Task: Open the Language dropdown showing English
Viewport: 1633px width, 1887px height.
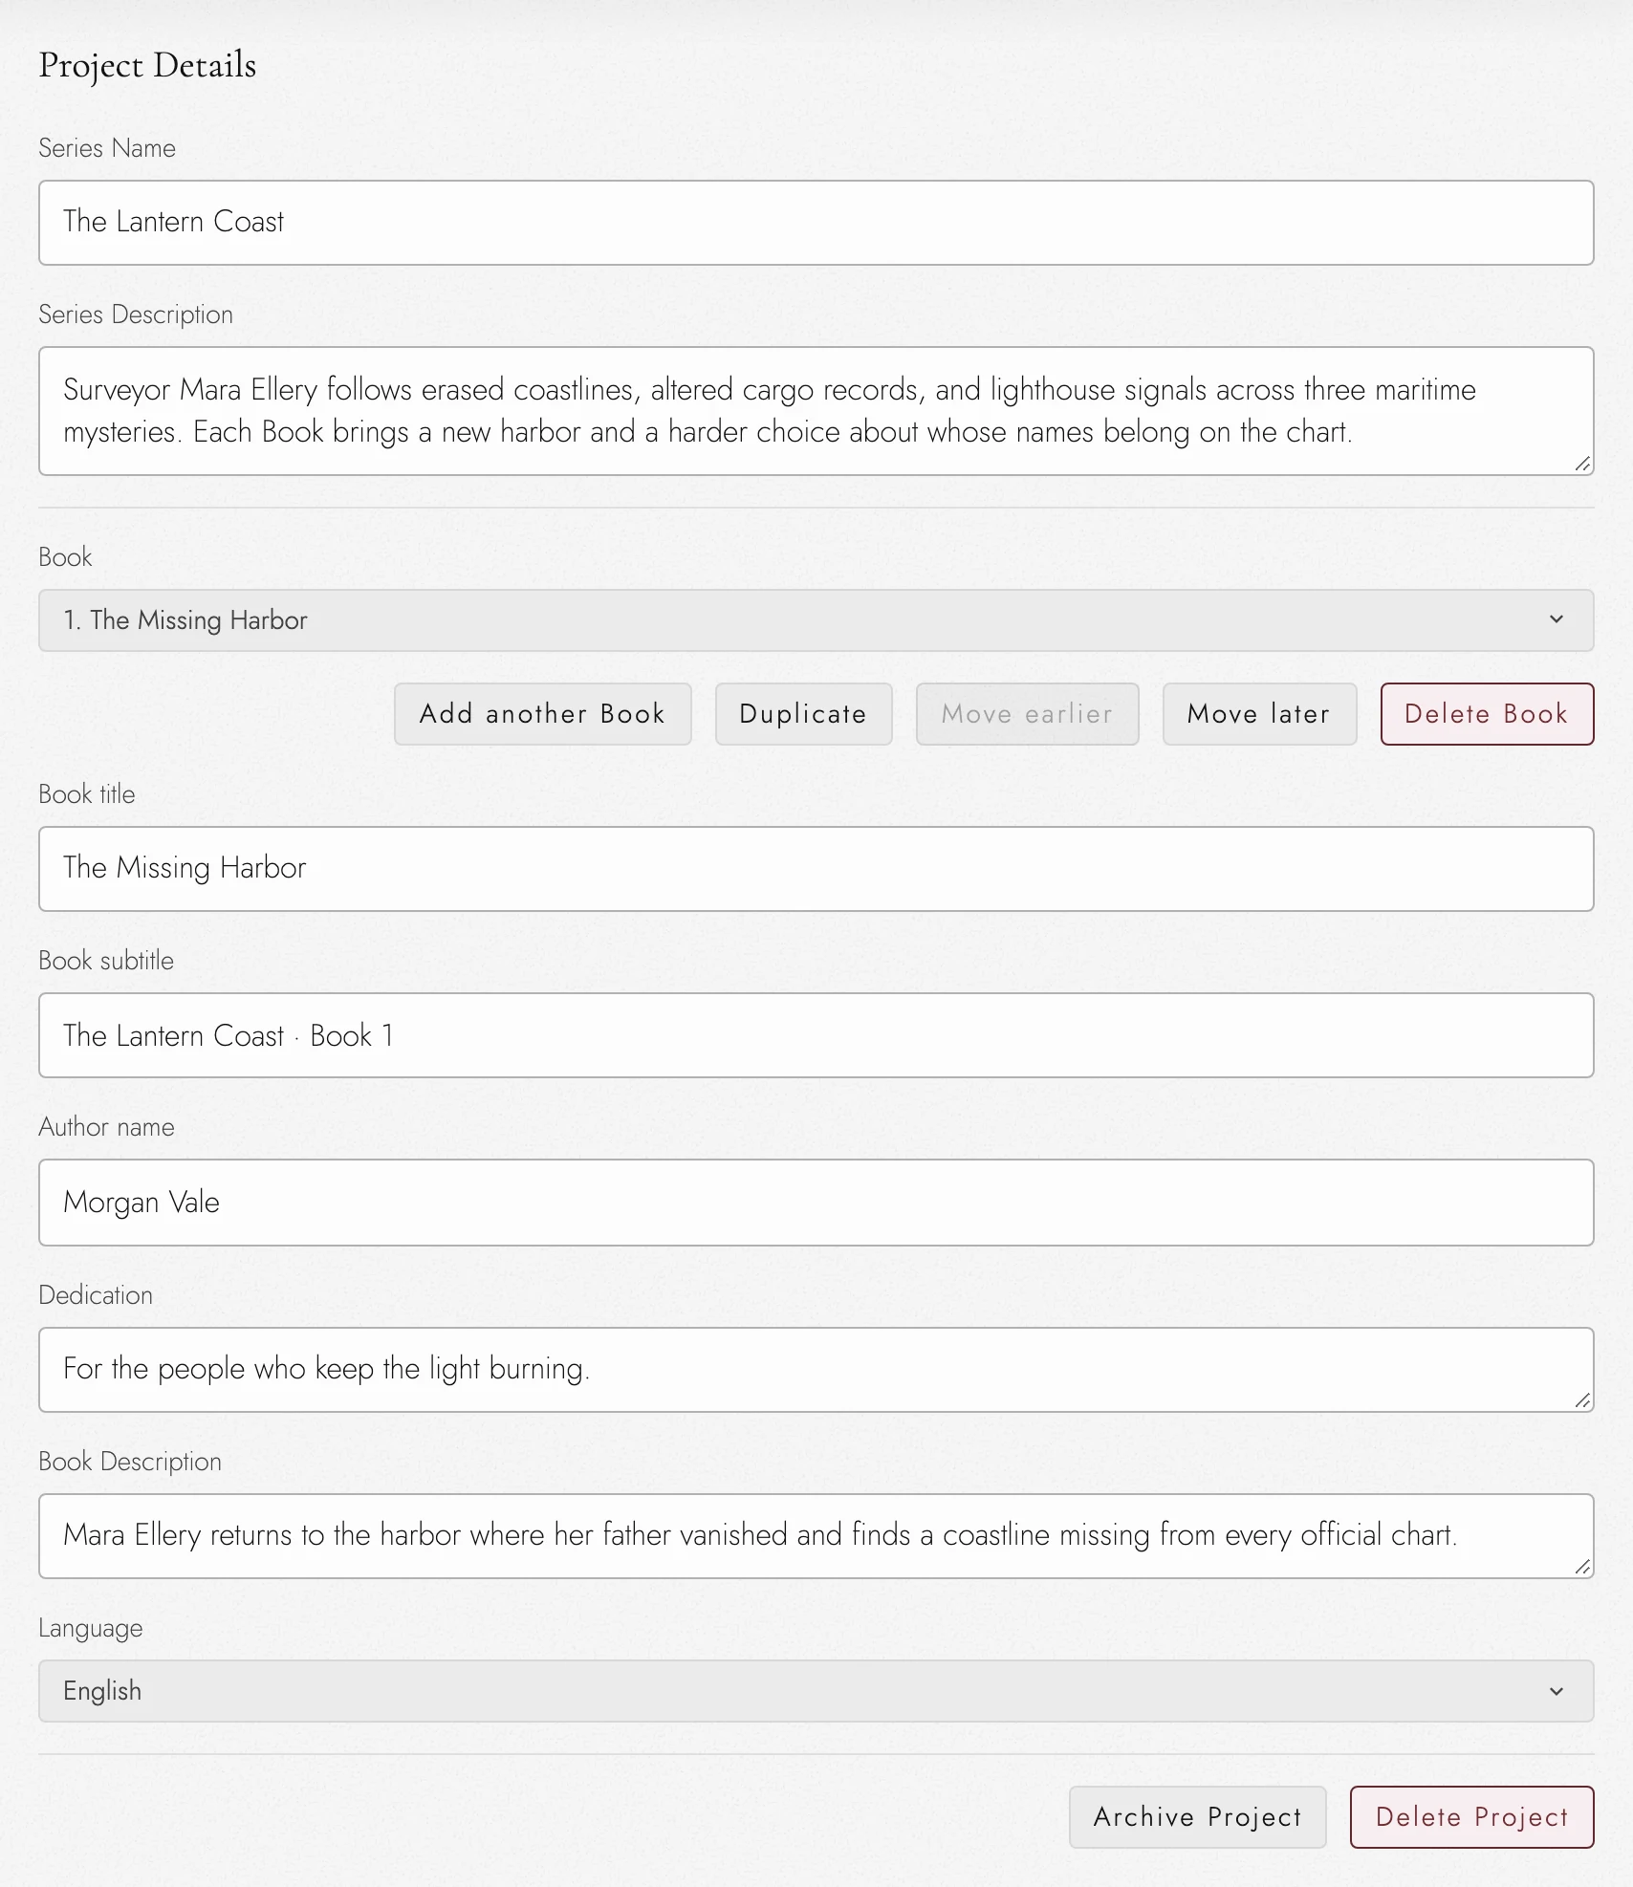Action: [816, 1691]
